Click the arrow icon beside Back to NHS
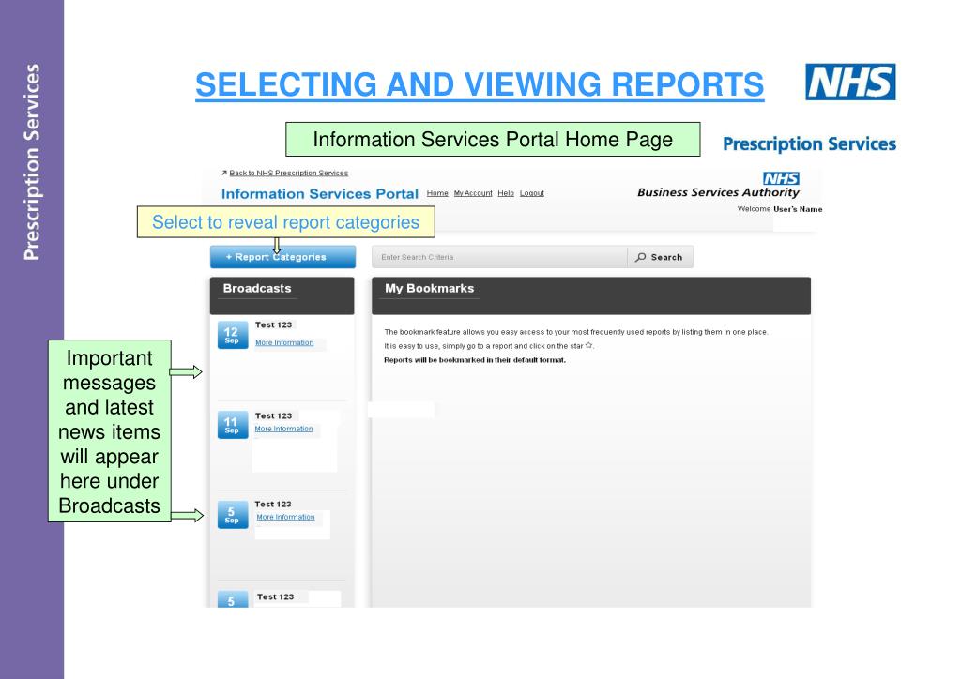 pos(224,174)
